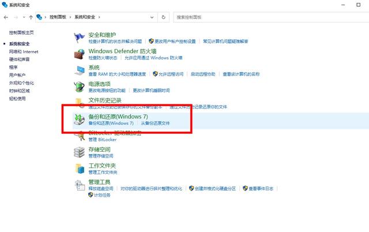Image resolution: width=369 pixels, height=232 pixels.
Task: Click 允许应用通过 Windows 防火墙 link
Action: [x=153, y=58]
